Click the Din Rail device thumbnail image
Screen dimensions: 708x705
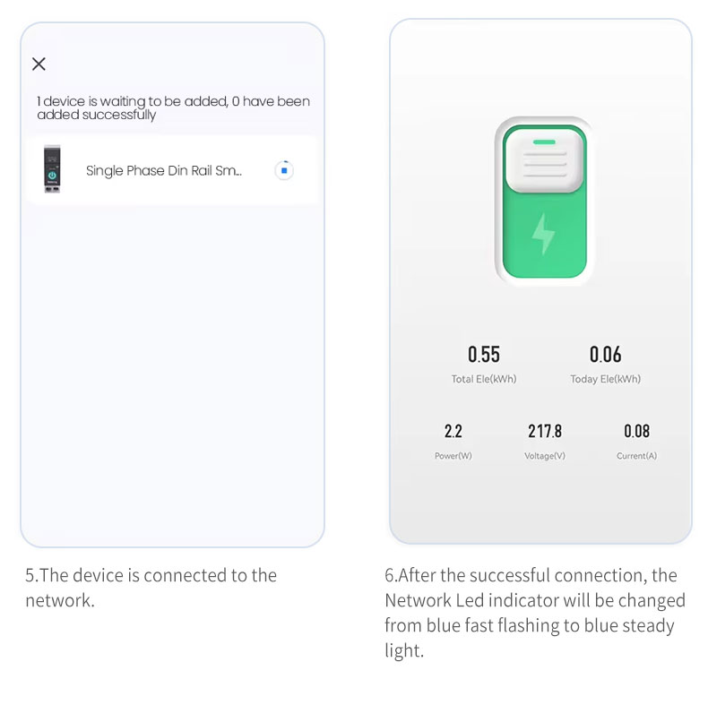pos(52,170)
